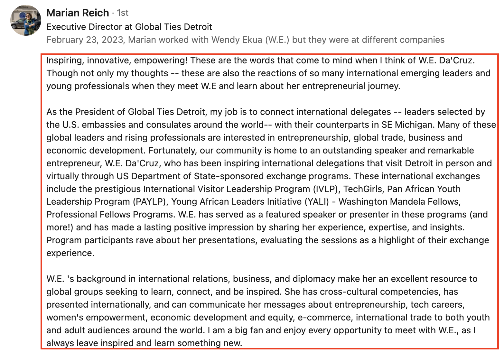The image size is (504, 352).
Task: Click the February 23, 2023 recommendation date line
Action: [245, 40]
